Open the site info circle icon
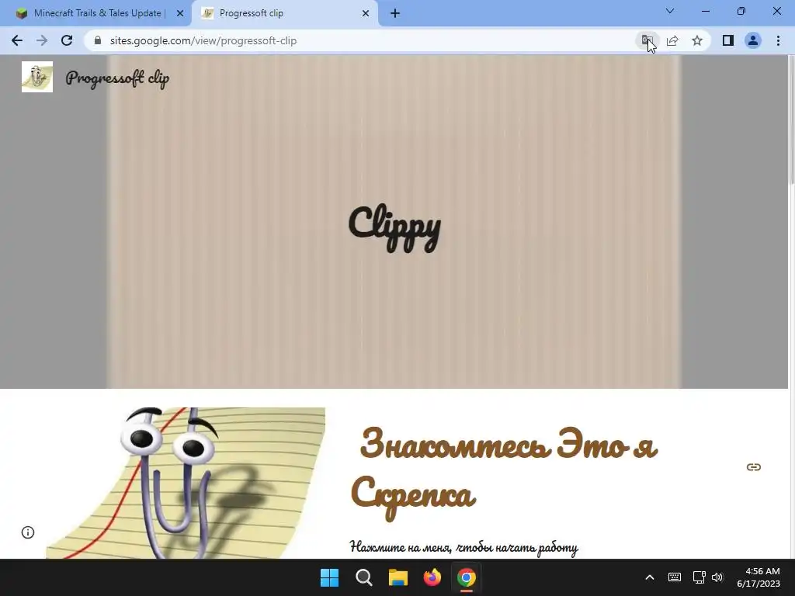Viewport: 795px width, 596px height. [x=28, y=532]
